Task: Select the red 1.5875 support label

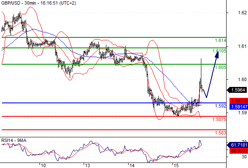Action: point(219,119)
